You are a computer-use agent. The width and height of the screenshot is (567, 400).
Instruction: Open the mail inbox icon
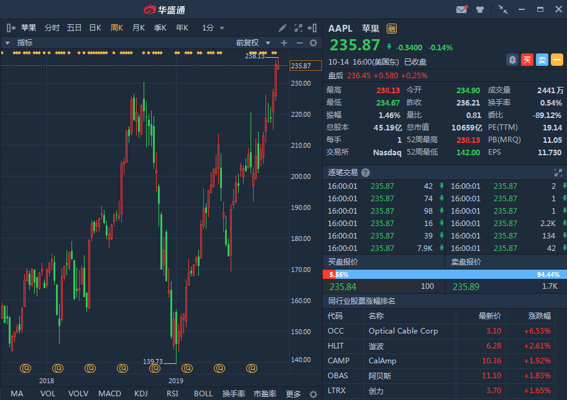[x=461, y=9]
